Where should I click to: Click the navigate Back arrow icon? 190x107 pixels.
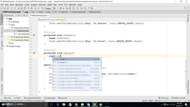click(x=36, y=8)
